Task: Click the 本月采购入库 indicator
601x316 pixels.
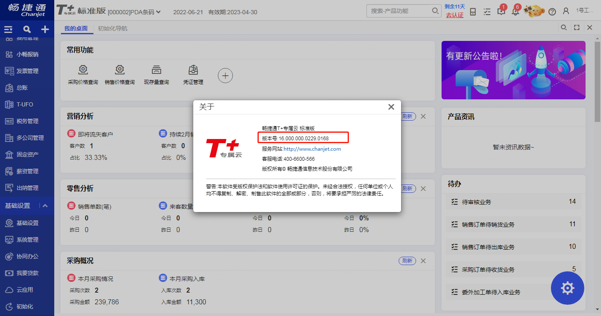Action: click(x=182, y=278)
